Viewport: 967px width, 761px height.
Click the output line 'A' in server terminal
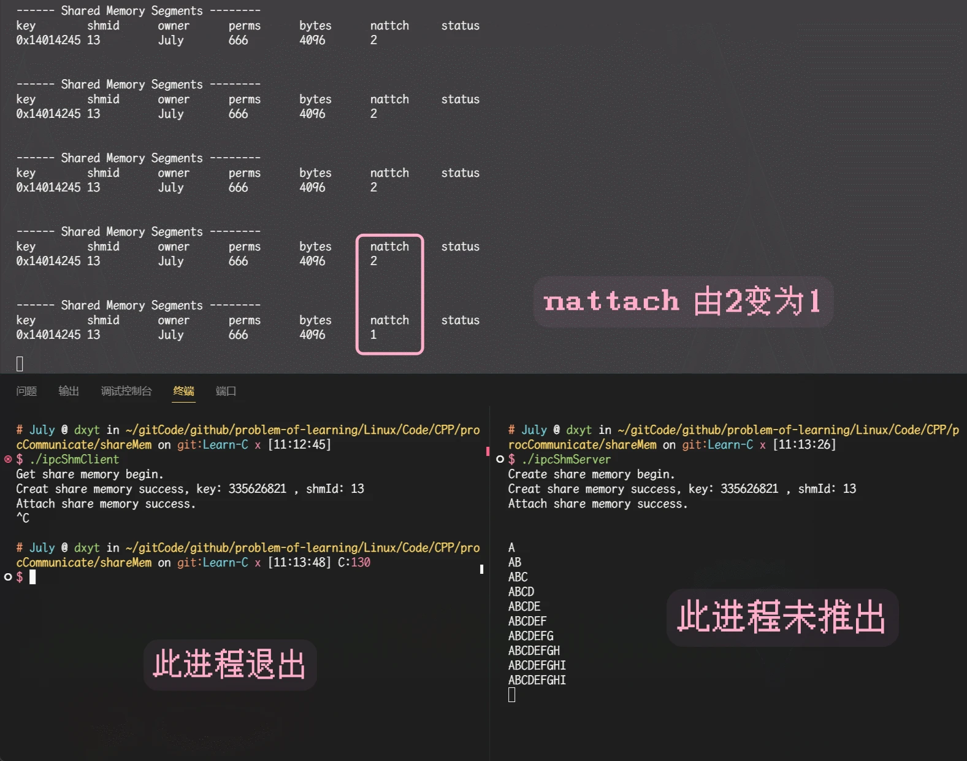coord(511,547)
